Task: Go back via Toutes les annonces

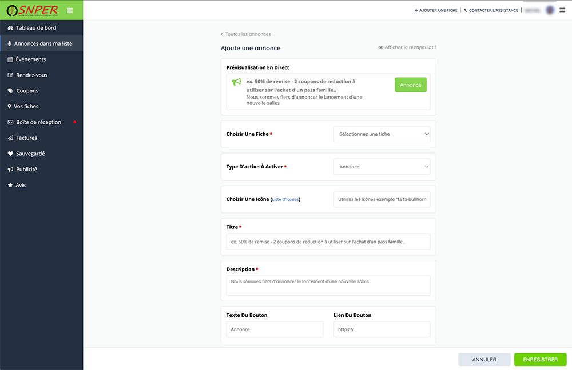Action: [x=247, y=34]
